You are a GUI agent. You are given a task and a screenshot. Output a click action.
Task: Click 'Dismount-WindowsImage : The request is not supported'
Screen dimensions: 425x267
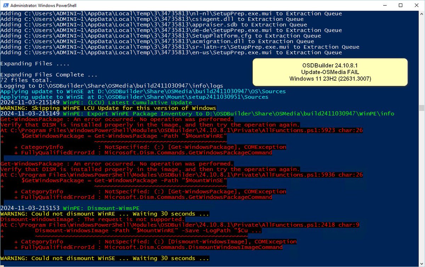[92, 219]
